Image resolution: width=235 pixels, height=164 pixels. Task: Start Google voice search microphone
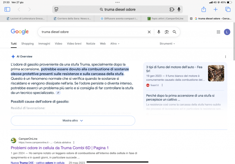(159, 32)
